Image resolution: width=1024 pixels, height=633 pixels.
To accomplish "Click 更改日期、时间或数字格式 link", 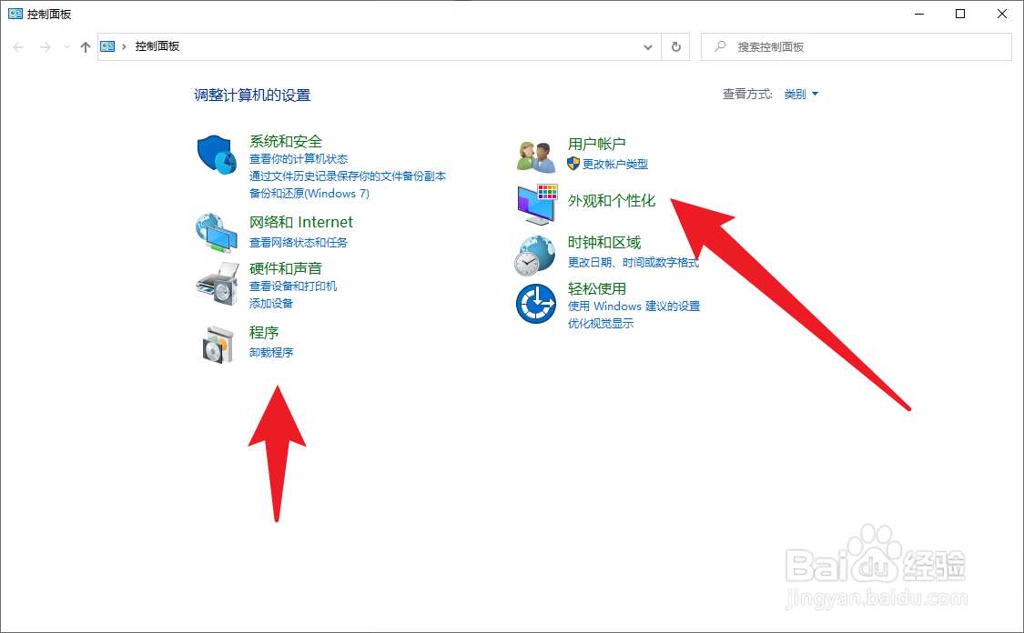I will tap(633, 262).
